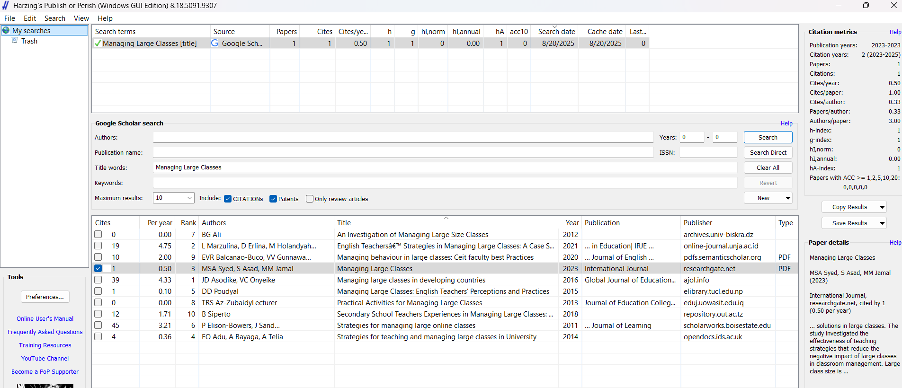Image resolution: width=902 pixels, height=388 pixels.
Task: Enable Only review articles option
Action: pos(310,199)
